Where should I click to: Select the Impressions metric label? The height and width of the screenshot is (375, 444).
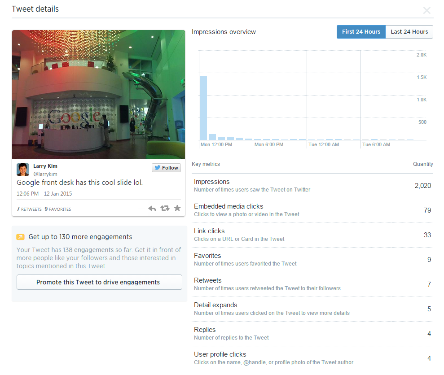click(212, 182)
